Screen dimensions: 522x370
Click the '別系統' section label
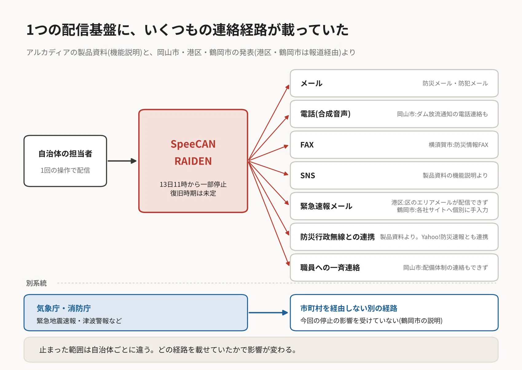click(36, 283)
